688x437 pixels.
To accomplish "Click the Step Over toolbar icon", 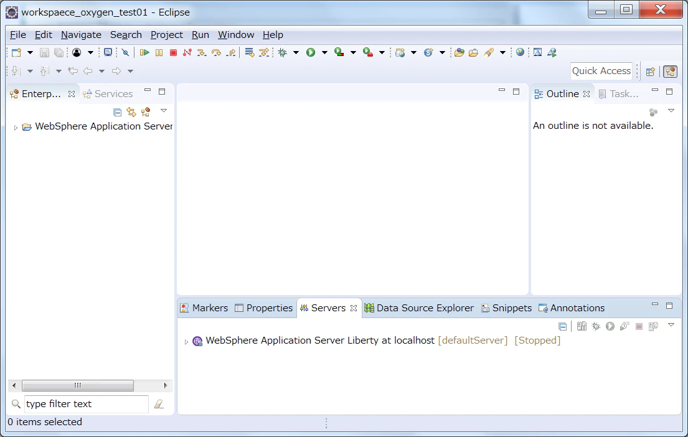I will click(x=216, y=53).
